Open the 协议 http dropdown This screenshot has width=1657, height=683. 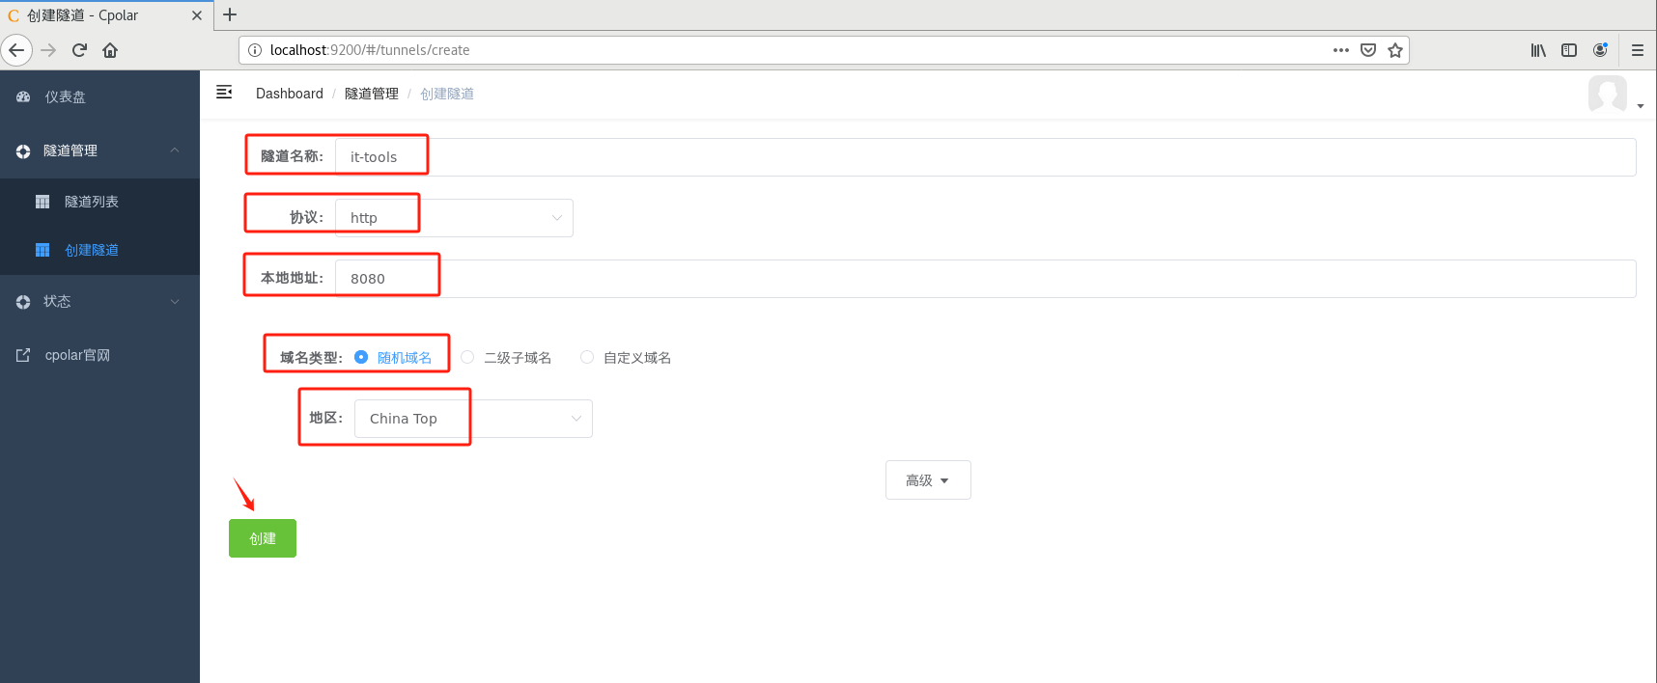click(454, 218)
